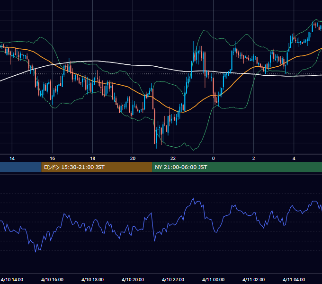Click the 4 hour label on price chart axis
The height and width of the screenshot is (284, 322).
click(x=294, y=159)
